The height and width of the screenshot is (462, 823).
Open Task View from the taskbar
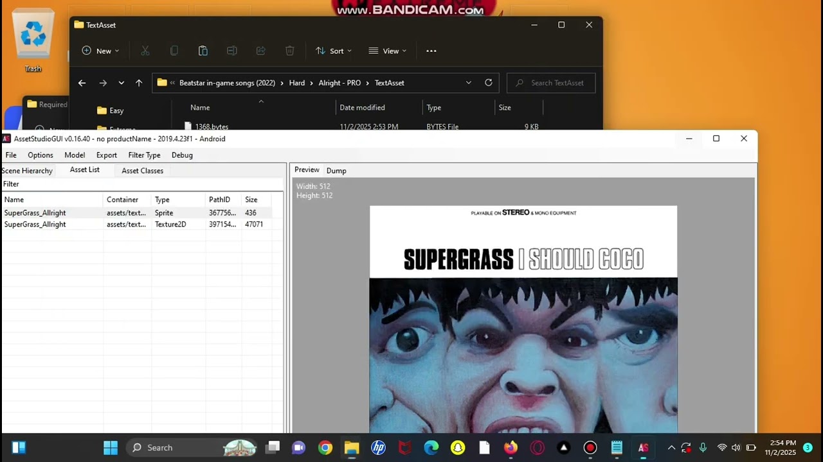tap(273, 447)
